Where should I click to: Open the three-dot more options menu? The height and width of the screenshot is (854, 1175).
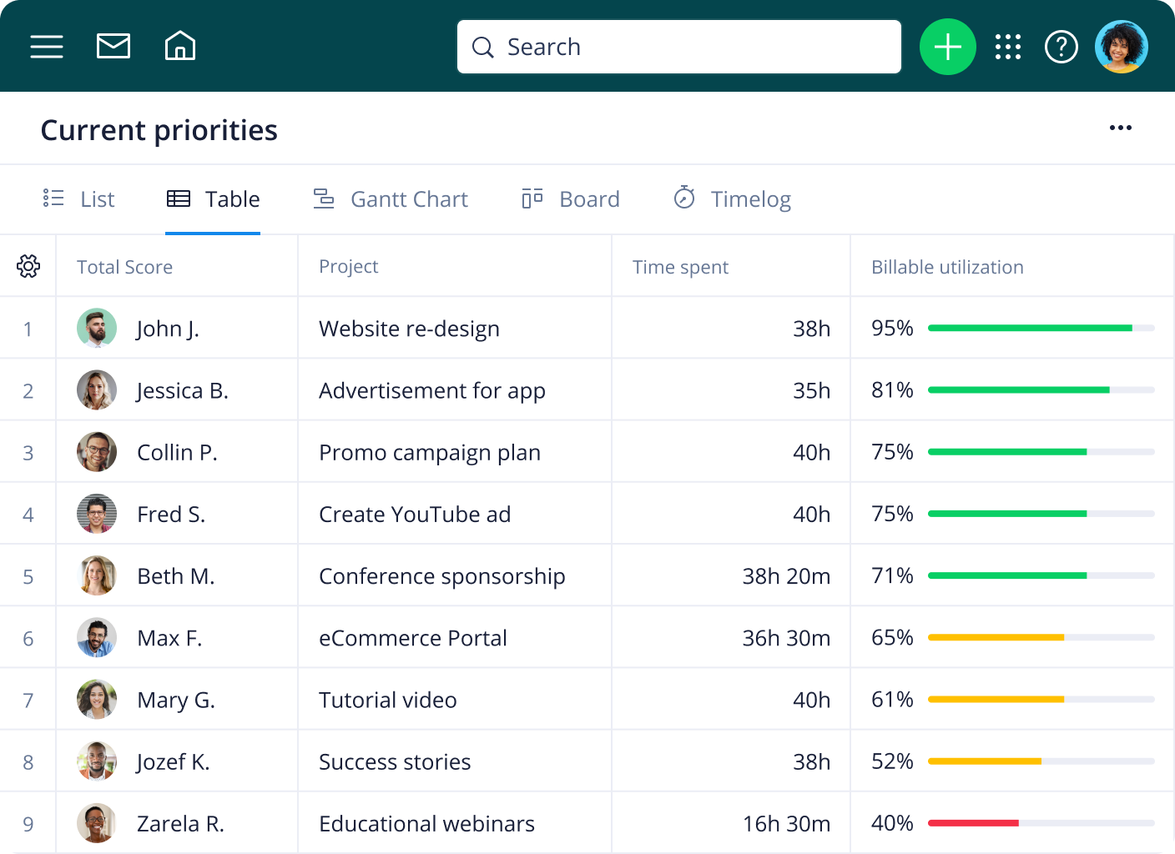coord(1120,128)
